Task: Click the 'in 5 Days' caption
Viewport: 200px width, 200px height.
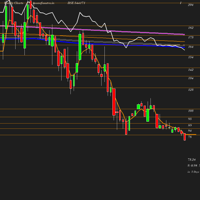Action: 193,172
